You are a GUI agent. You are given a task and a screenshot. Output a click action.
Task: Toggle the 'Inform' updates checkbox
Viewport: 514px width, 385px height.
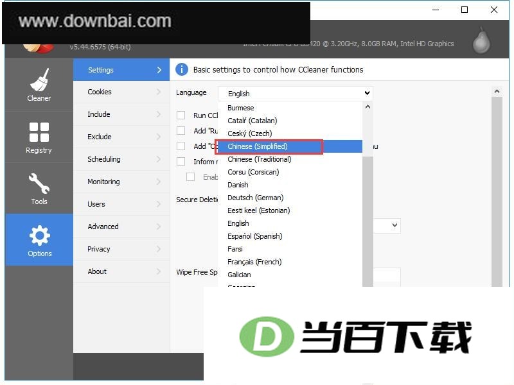click(x=181, y=162)
